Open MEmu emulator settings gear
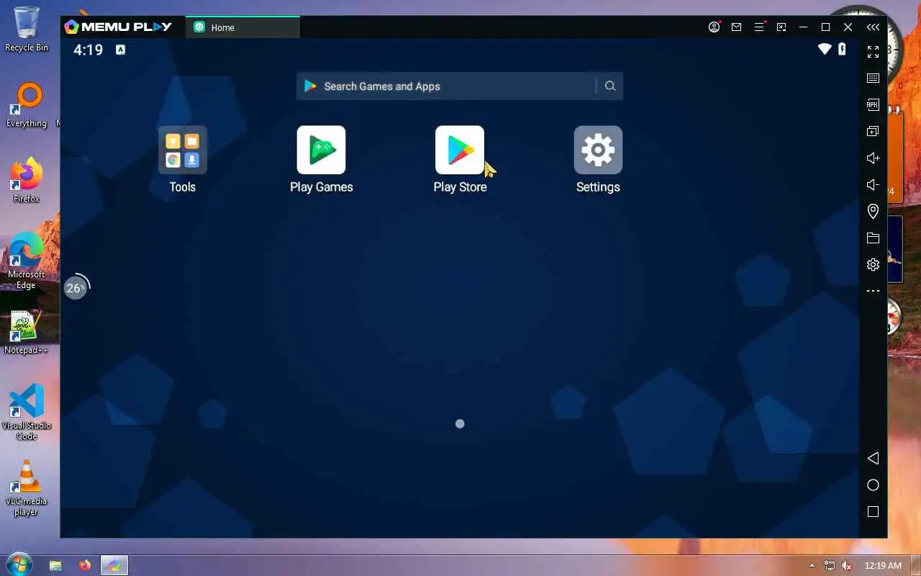 click(873, 264)
